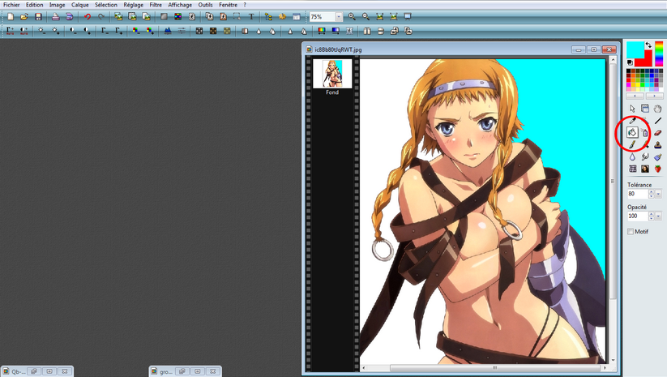
Task: Undo the last action
Action: pos(88,16)
